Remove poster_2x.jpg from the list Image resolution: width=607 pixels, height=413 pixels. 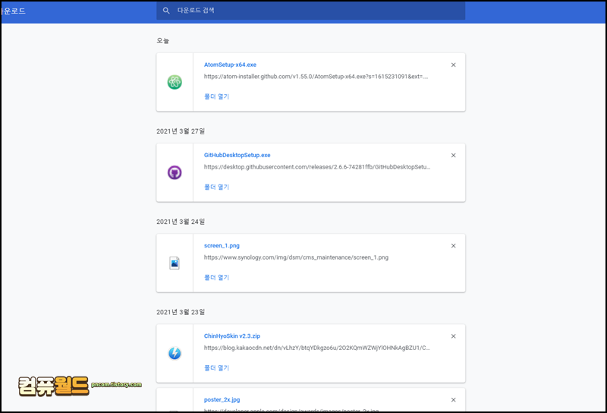tap(453, 400)
